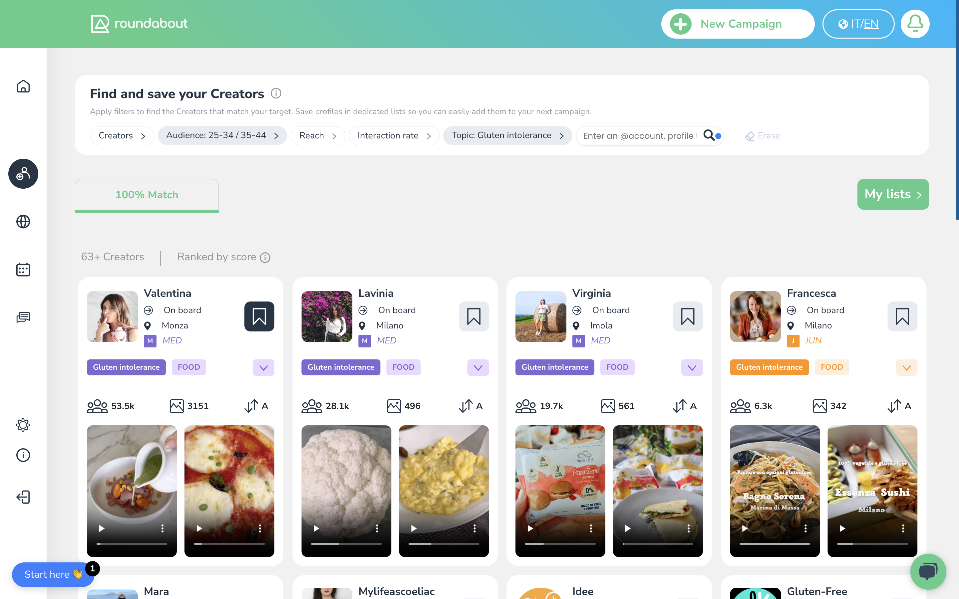Open My lists

pos(892,194)
